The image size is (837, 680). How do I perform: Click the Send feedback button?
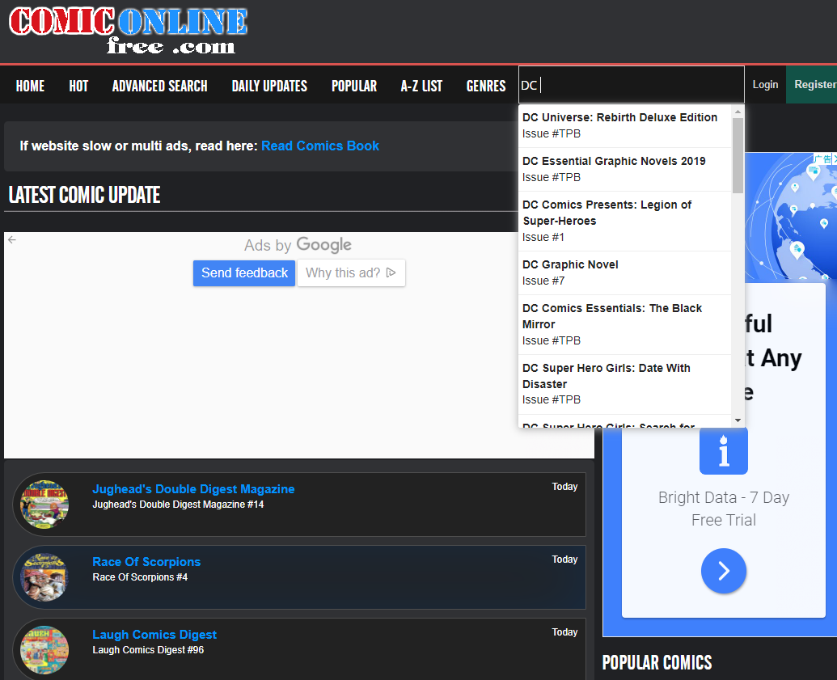[x=244, y=273]
